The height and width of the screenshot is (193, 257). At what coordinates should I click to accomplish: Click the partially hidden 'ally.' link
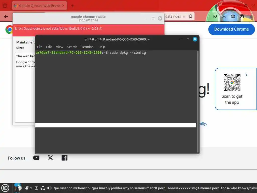click(x=203, y=123)
